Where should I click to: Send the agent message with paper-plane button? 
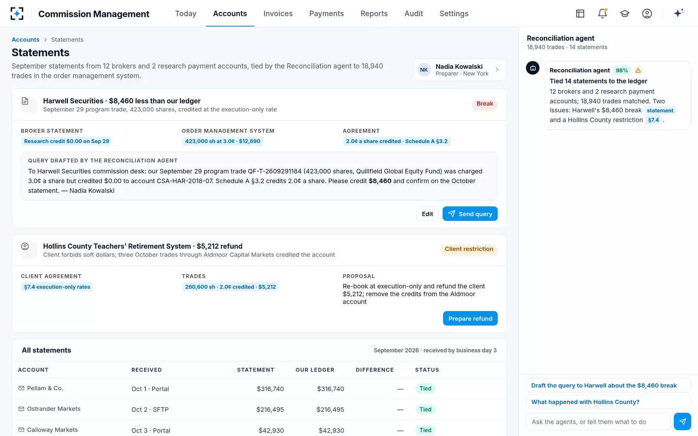[x=682, y=421]
